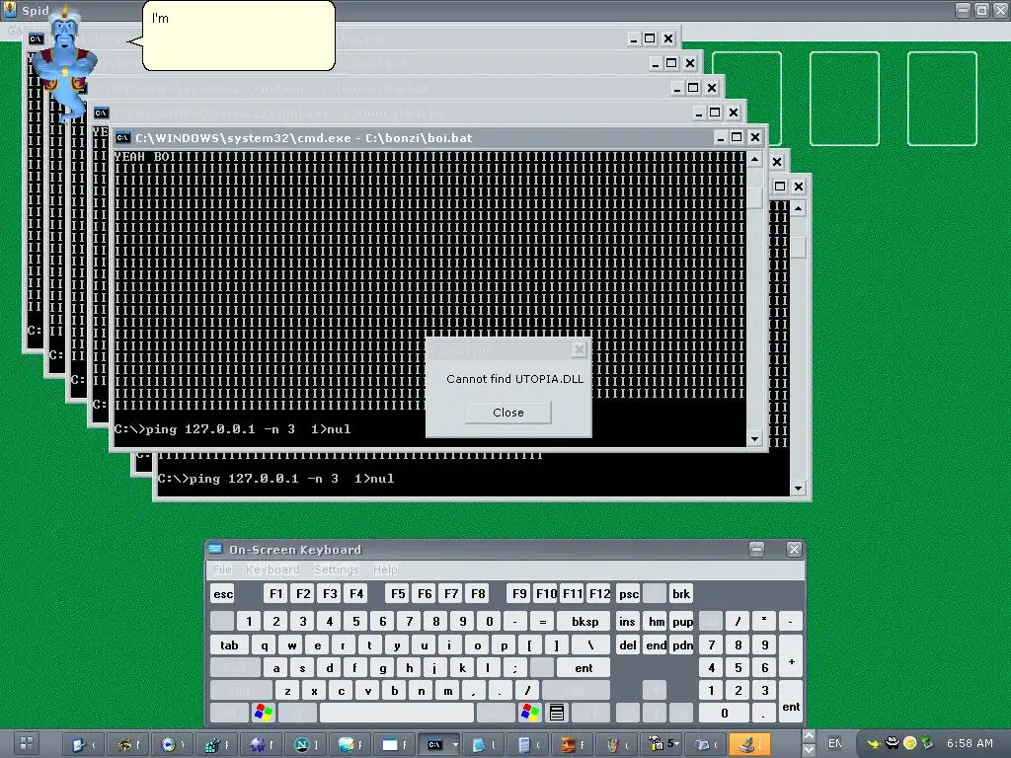Click the pup key on On-Screen Keyboard
Image resolution: width=1011 pixels, height=758 pixels.
pyautogui.click(x=682, y=622)
